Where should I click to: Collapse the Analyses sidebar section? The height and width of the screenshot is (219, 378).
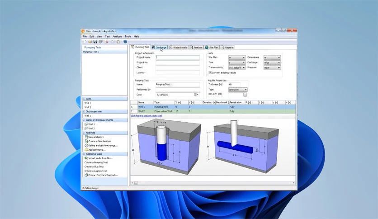point(84,133)
